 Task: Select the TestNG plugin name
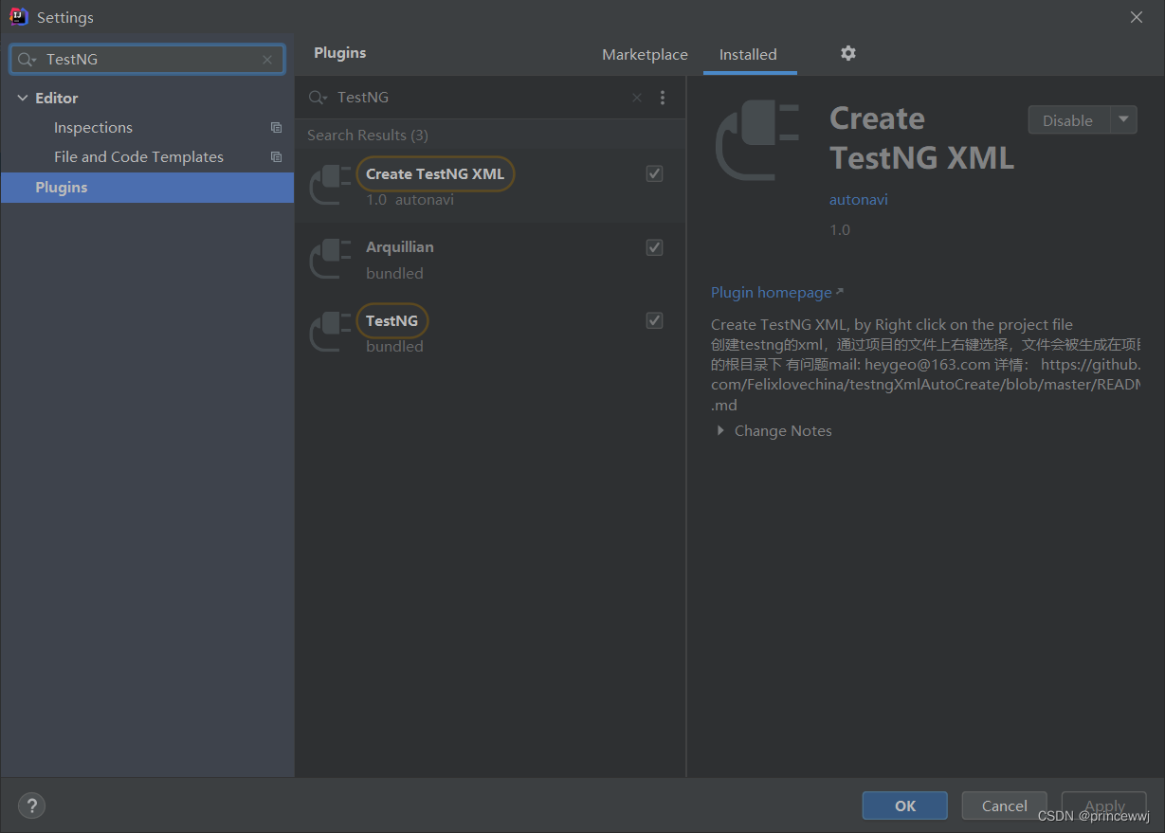391,320
